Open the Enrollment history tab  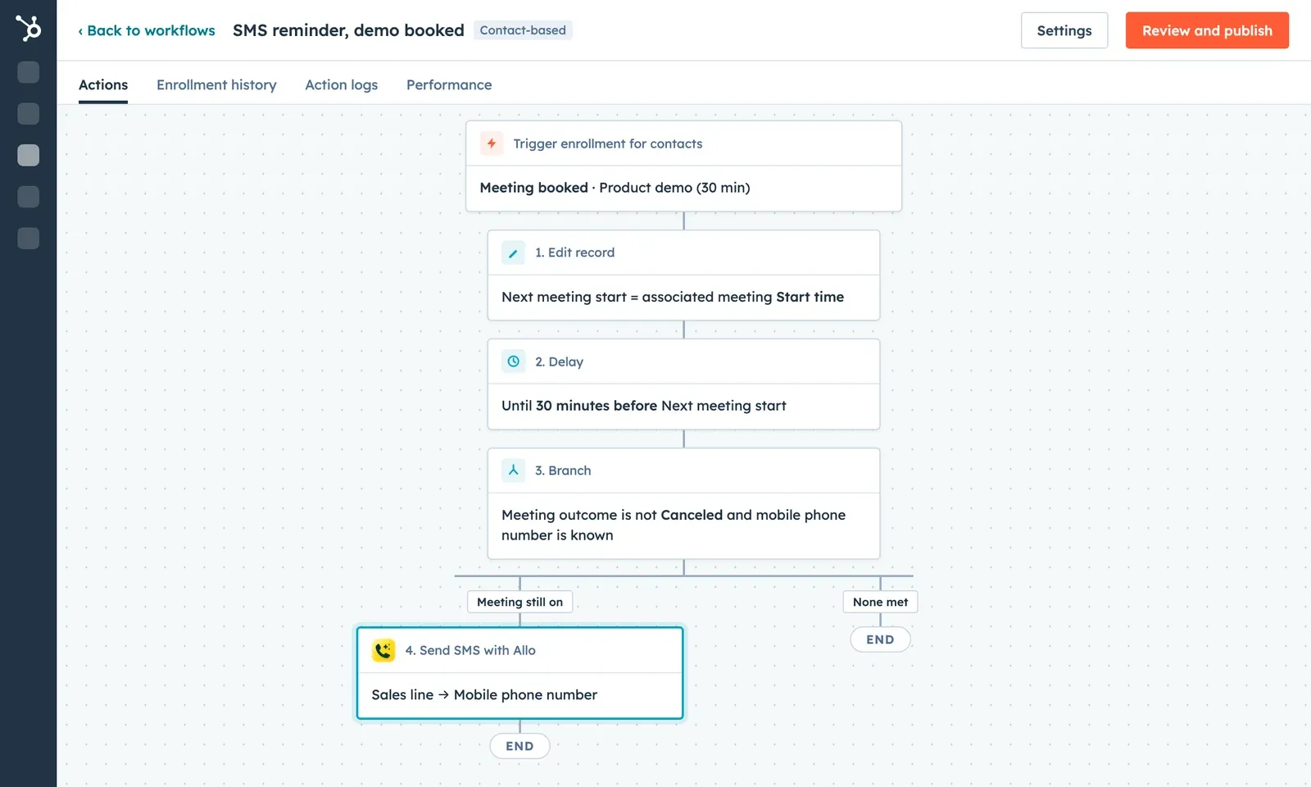click(x=216, y=85)
